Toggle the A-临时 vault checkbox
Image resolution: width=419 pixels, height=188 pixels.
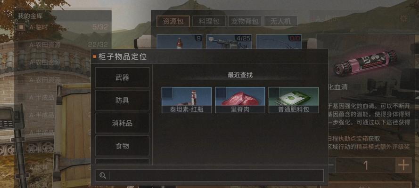pos(21,27)
